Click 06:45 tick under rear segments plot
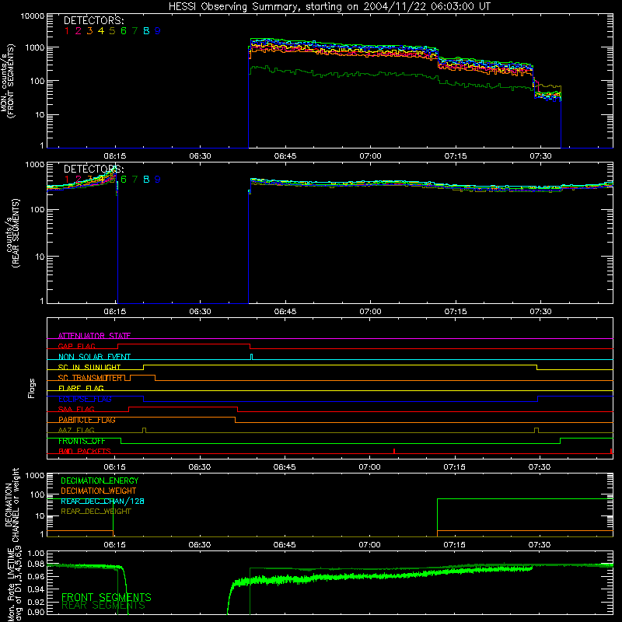This screenshot has width=622, height=622. pos(285,312)
